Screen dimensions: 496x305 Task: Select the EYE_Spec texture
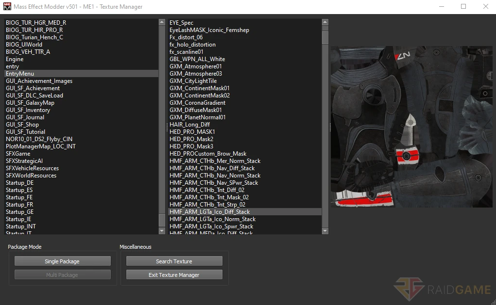[x=245, y=23]
